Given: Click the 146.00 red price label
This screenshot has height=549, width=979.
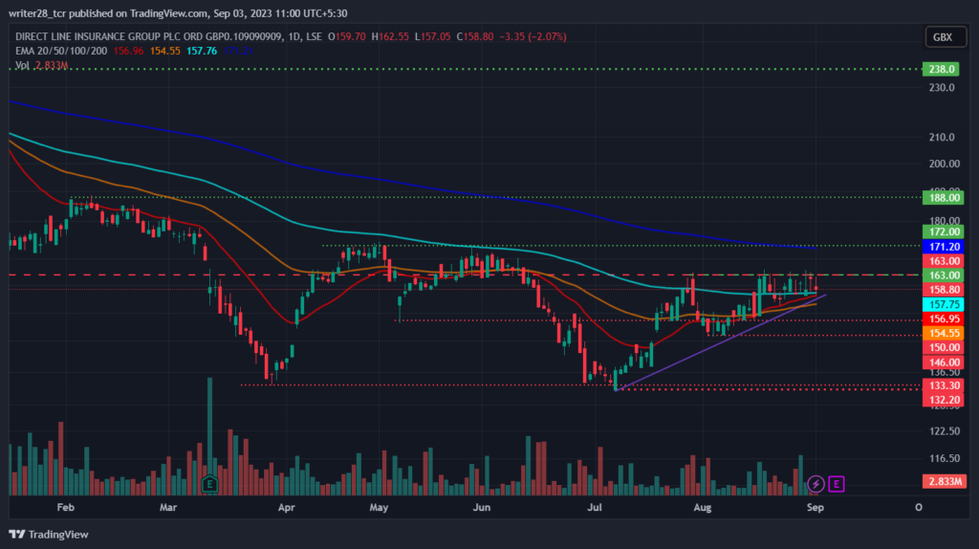Looking at the screenshot, I should click(944, 362).
